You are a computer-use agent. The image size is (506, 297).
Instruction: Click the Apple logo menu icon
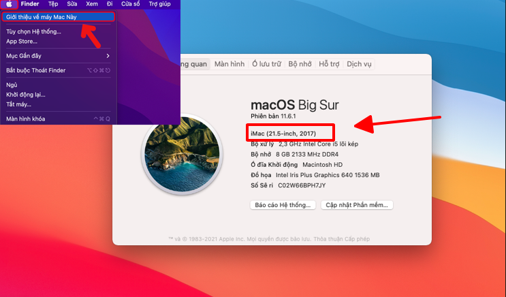[x=10, y=4]
